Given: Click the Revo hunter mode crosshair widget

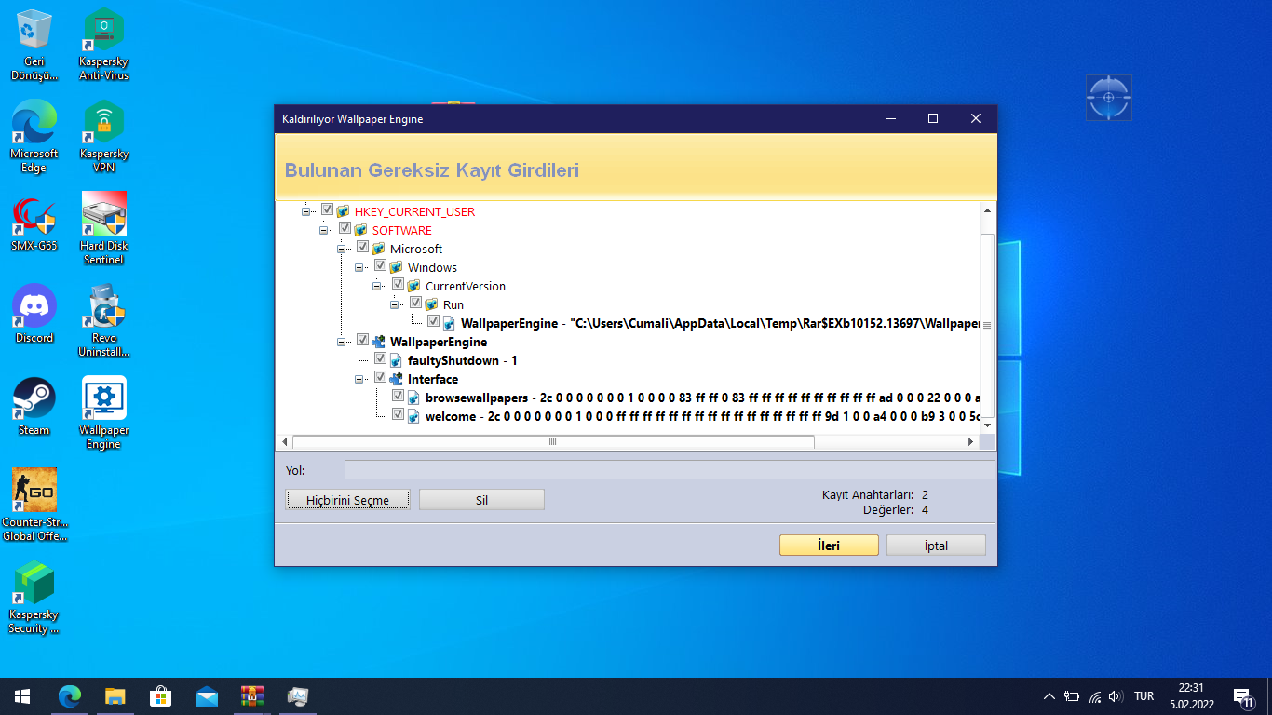Looking at the screenshot, I should click(1108, 97).
